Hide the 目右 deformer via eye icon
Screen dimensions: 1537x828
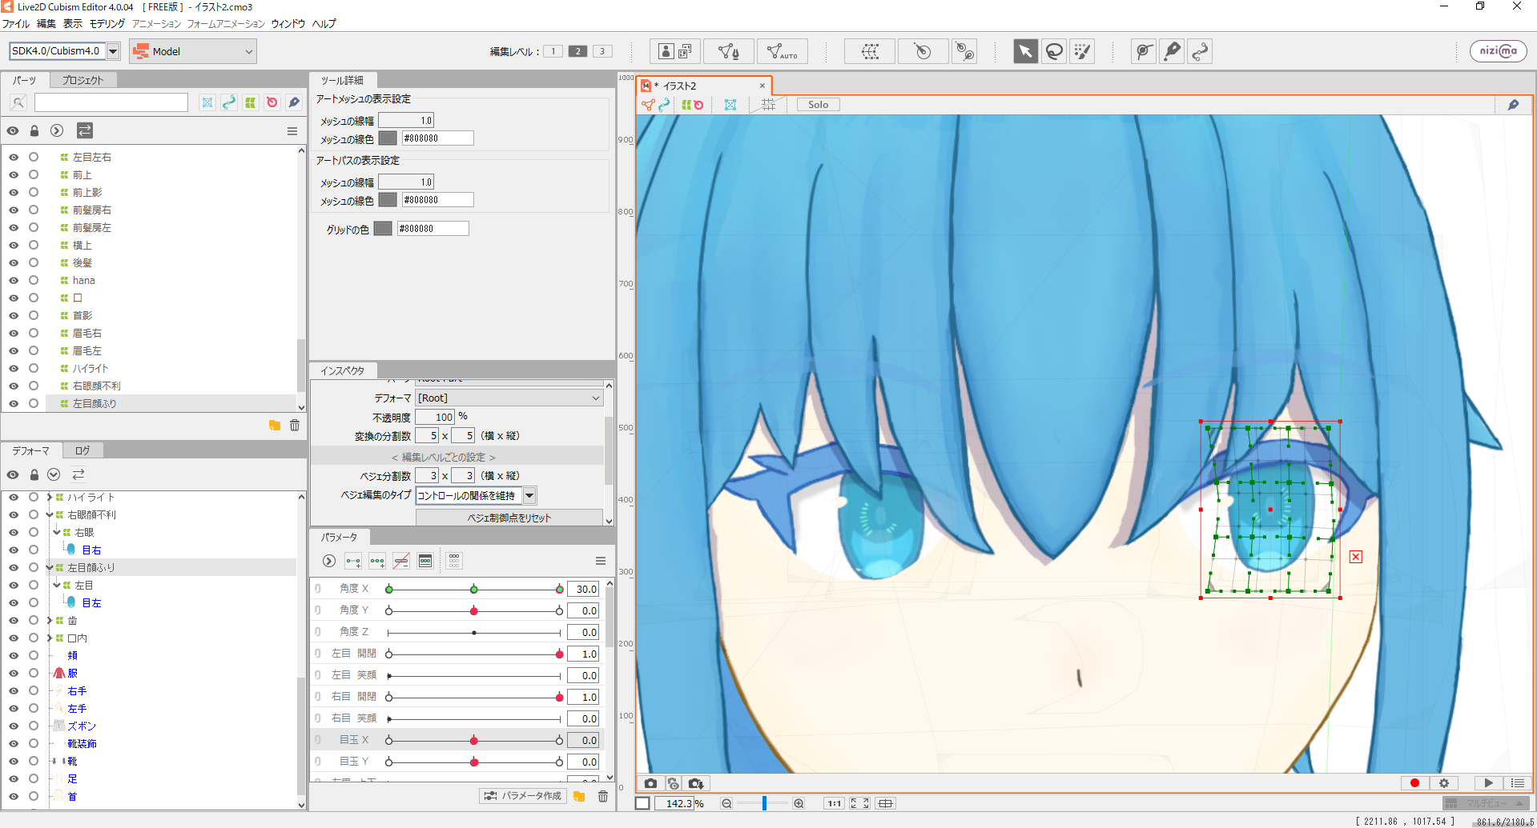[14, 550]
